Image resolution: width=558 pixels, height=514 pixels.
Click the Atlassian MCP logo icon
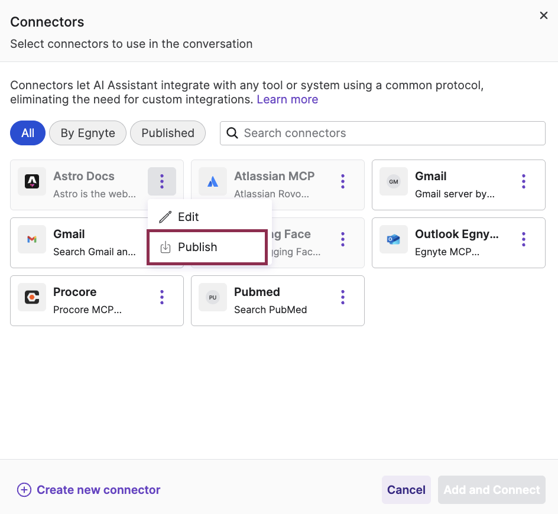(x=212, y=181)
